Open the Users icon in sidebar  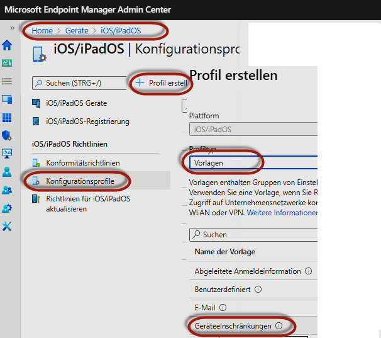coord(8,172)
